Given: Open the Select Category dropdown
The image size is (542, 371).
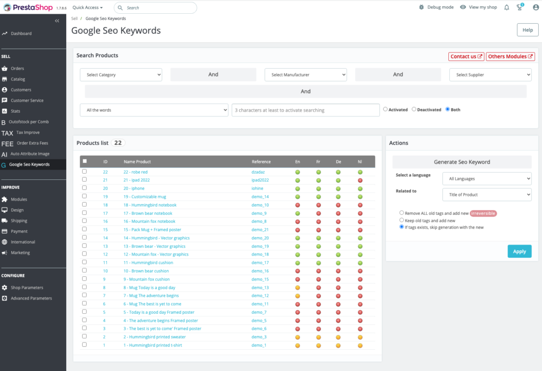Looking at the screenshot, I should pyautogui.click(x=121, y=75).
